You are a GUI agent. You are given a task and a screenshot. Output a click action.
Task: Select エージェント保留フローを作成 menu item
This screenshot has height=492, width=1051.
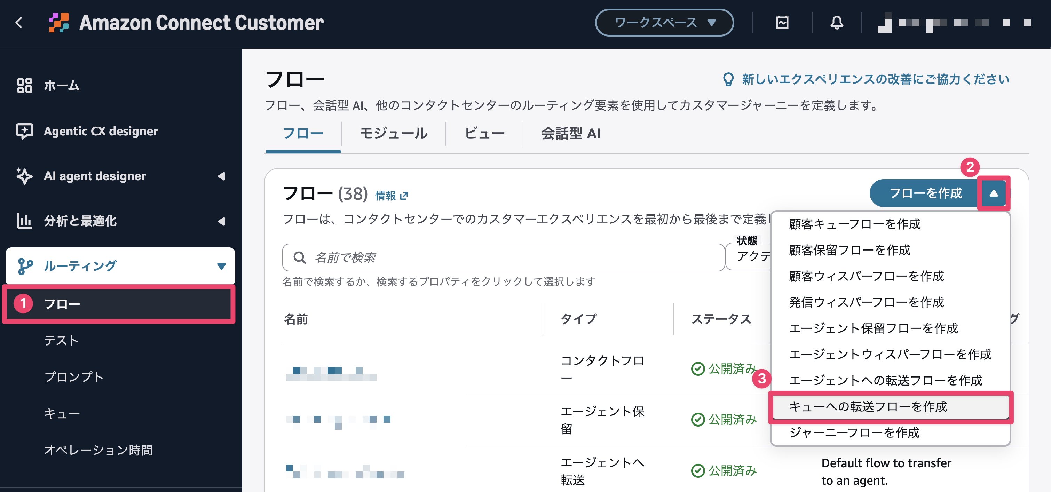pyautogui.click(x=890, y=328)
